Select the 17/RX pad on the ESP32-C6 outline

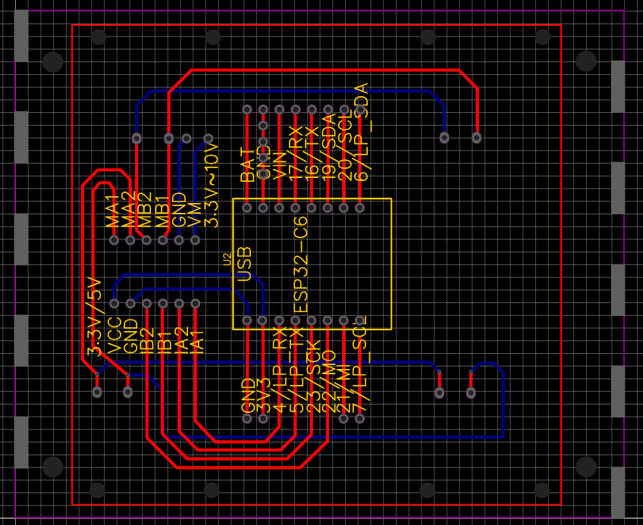click(x=295, y=208)
